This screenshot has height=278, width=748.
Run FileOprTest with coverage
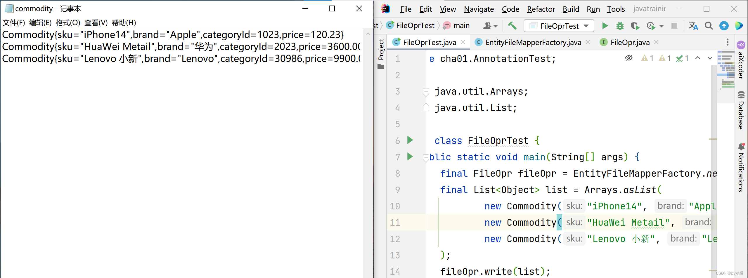click(x=635, y=26)
